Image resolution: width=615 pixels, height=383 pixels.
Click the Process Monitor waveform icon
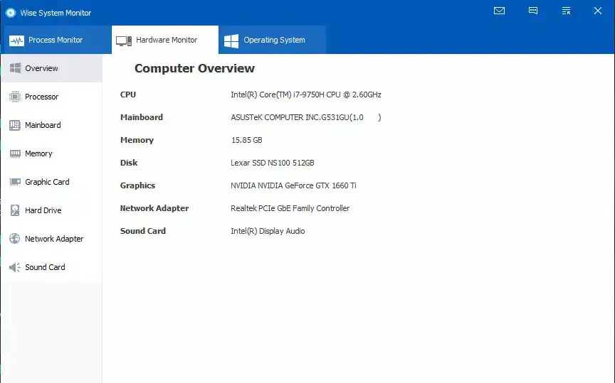(x=16, y=41)
